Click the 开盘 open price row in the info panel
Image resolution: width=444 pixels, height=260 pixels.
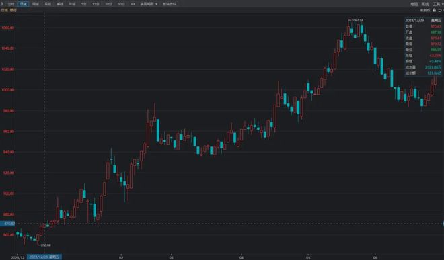point(423,32)
